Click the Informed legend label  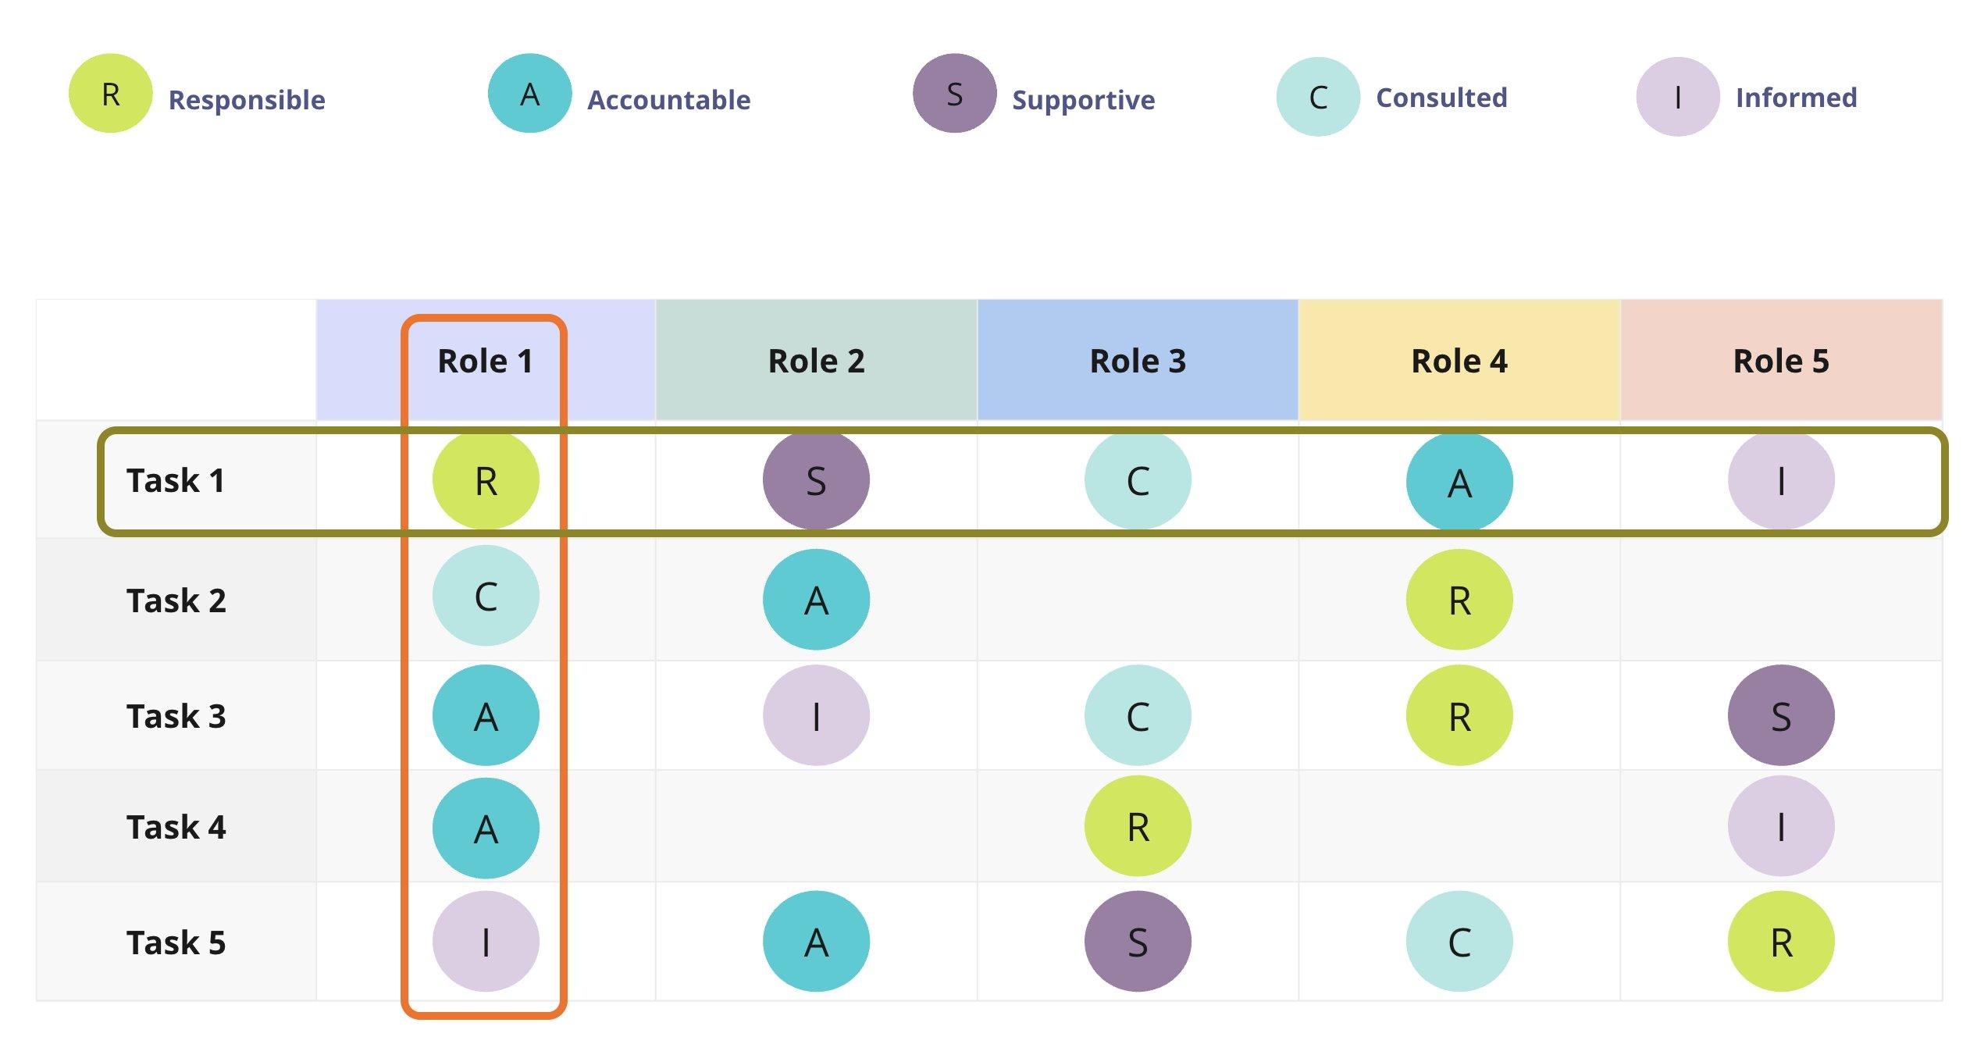click(1796, 98)
